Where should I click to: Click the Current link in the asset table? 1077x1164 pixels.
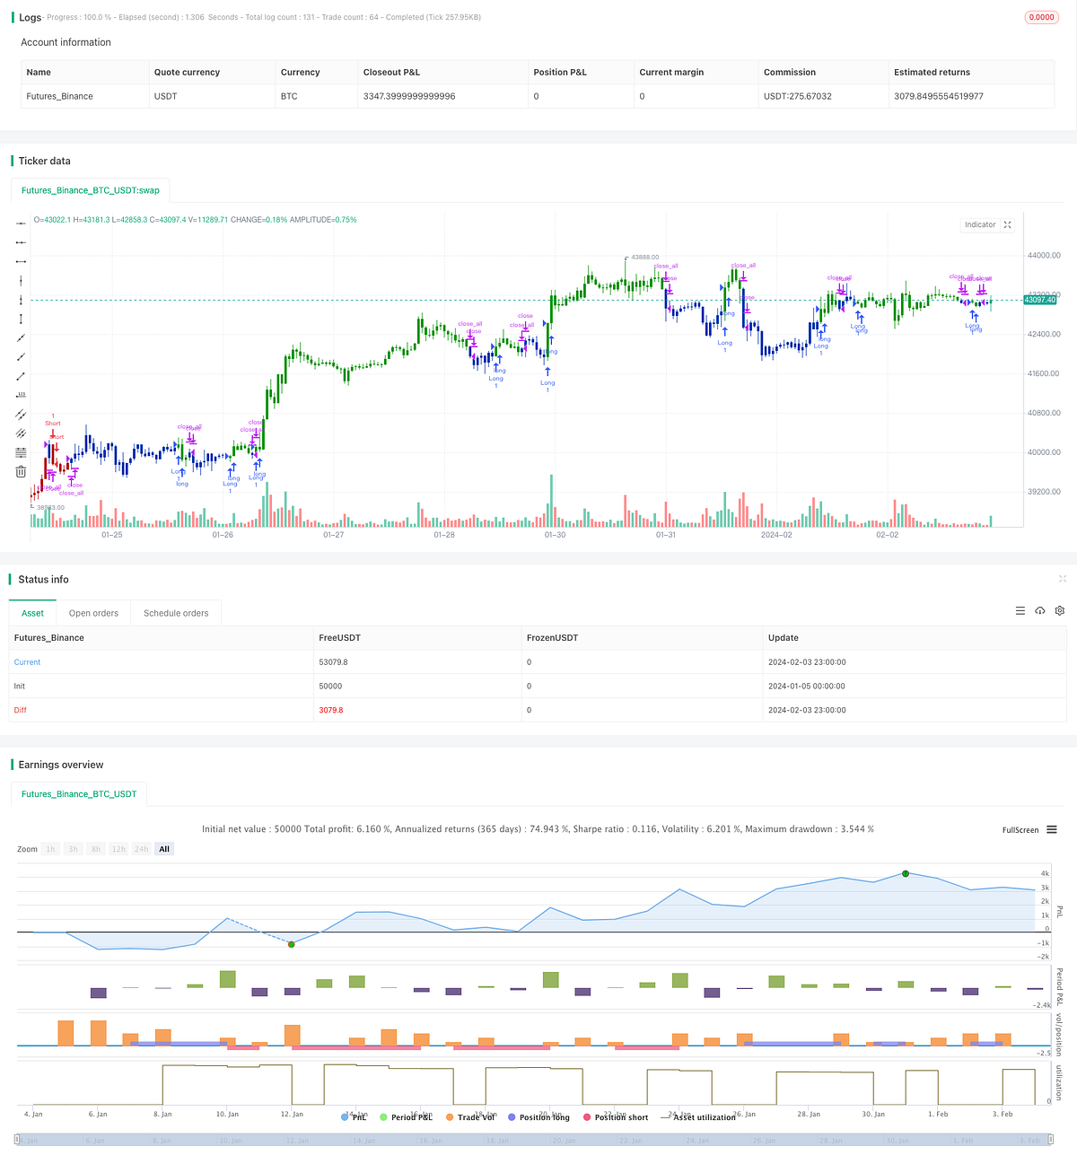click(27, 661)
